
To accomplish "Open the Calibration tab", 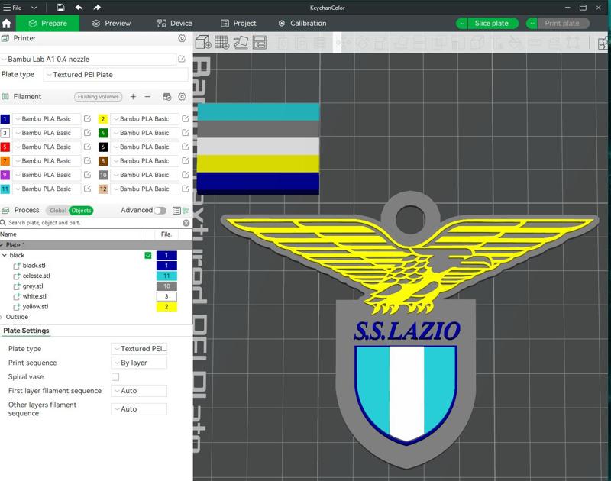I will tap(302, 24).
